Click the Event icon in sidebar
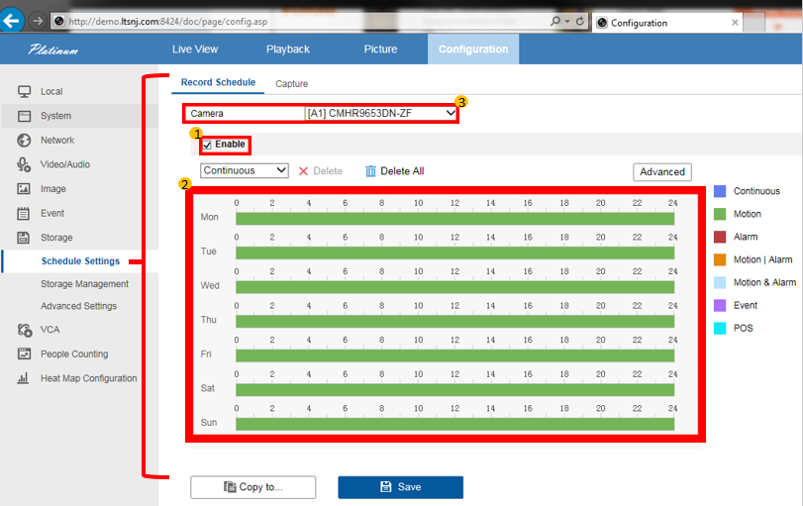803x506 pixels. [x=24, y=213]
